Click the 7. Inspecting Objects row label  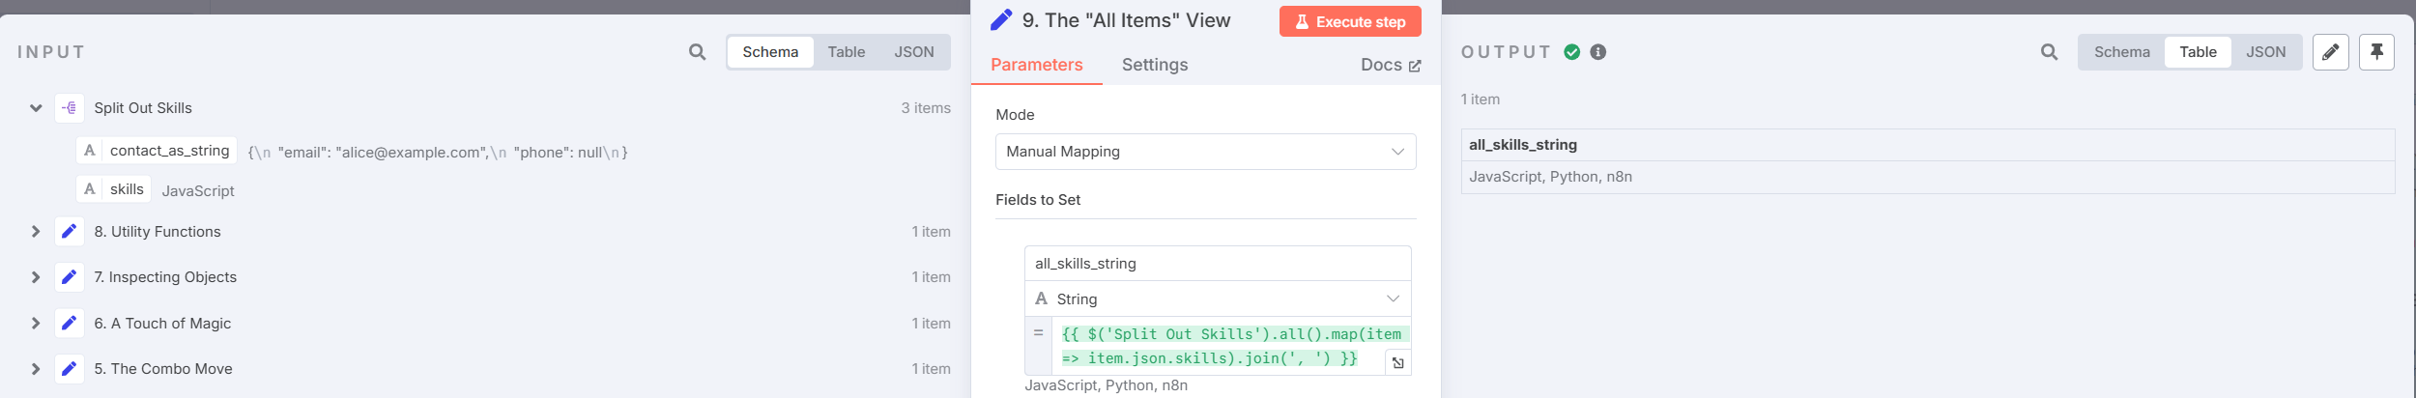coord(165,277)
